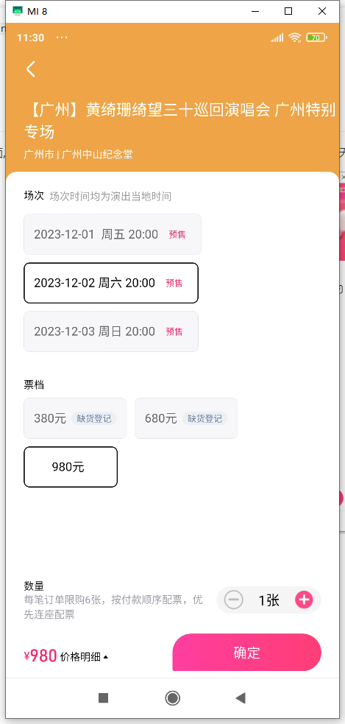Click the MI 8 window app icon
Image resolution: width=345 pixels, height=724 pixels.
(18, 11)
